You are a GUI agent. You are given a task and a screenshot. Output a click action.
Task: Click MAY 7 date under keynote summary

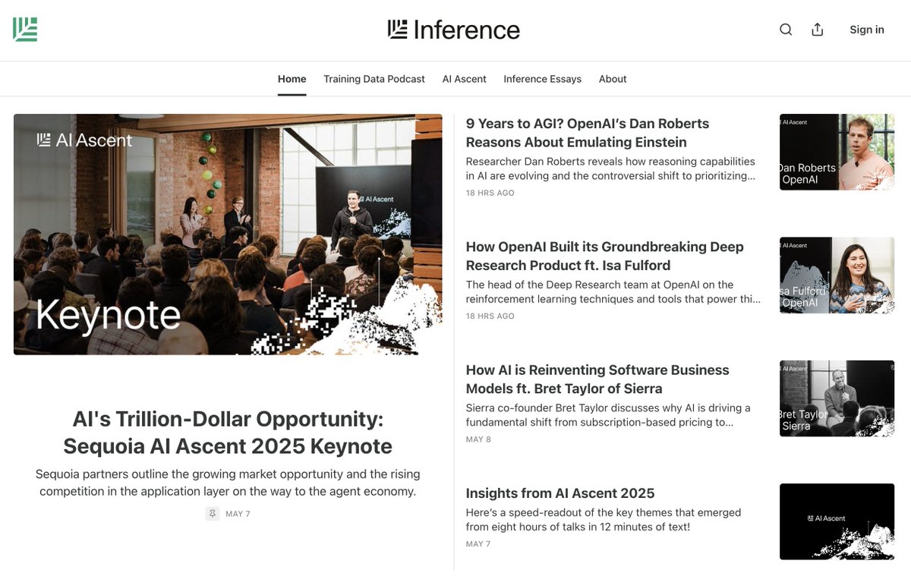[x=238, y=514]
